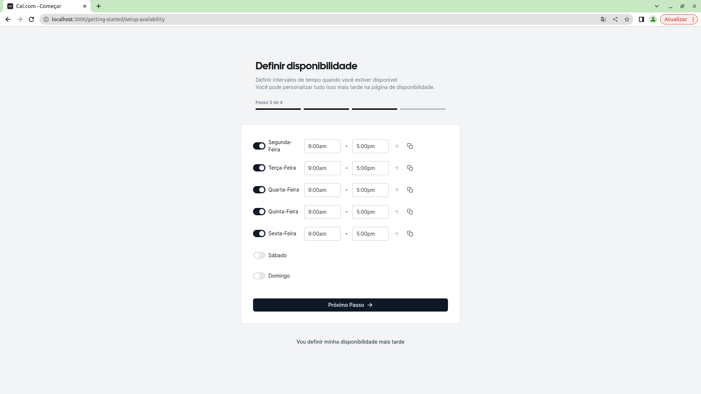701x394 pixels.
Task: Click the share icon in the toolbar
Action: tap(615, 19)
